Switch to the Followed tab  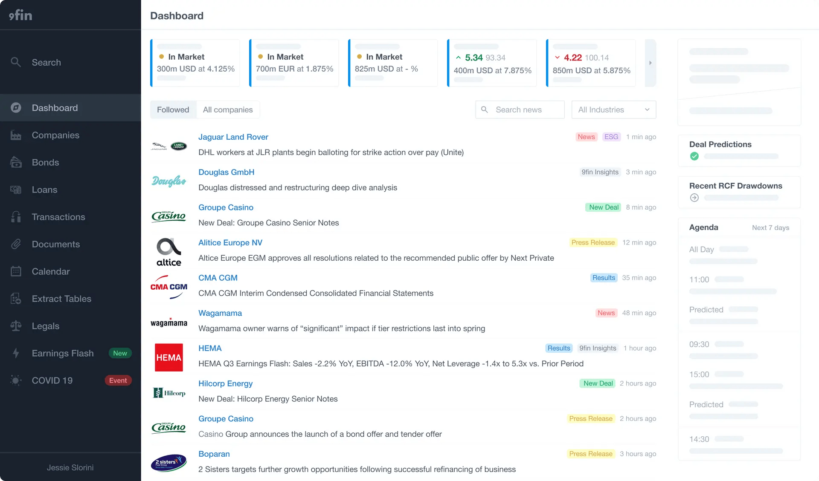pyautogui.click(x=173, y=109)
